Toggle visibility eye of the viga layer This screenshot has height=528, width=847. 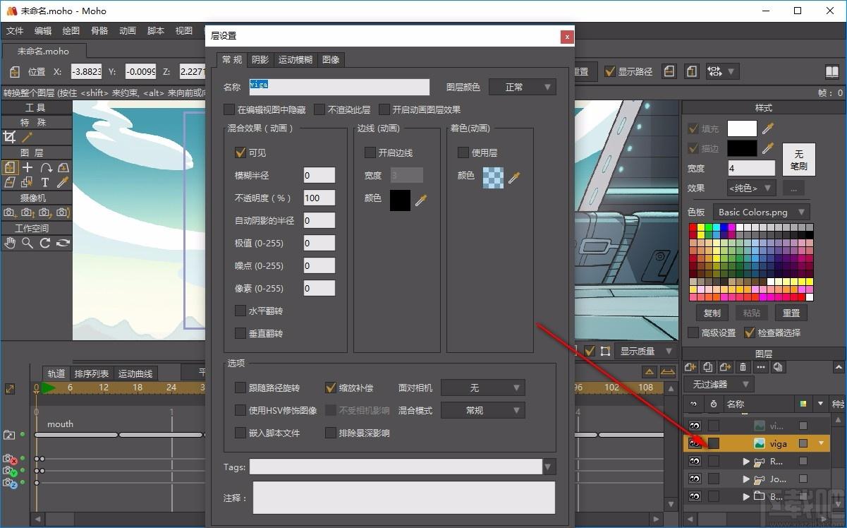(x=695, y=443)
